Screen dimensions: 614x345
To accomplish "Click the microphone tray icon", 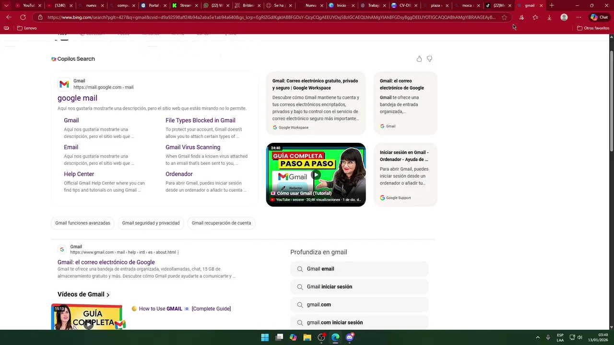I will (x=548, y=337).
